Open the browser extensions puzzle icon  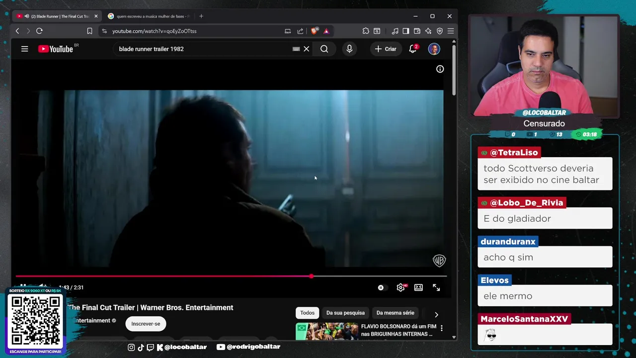[x=366, y=31]
